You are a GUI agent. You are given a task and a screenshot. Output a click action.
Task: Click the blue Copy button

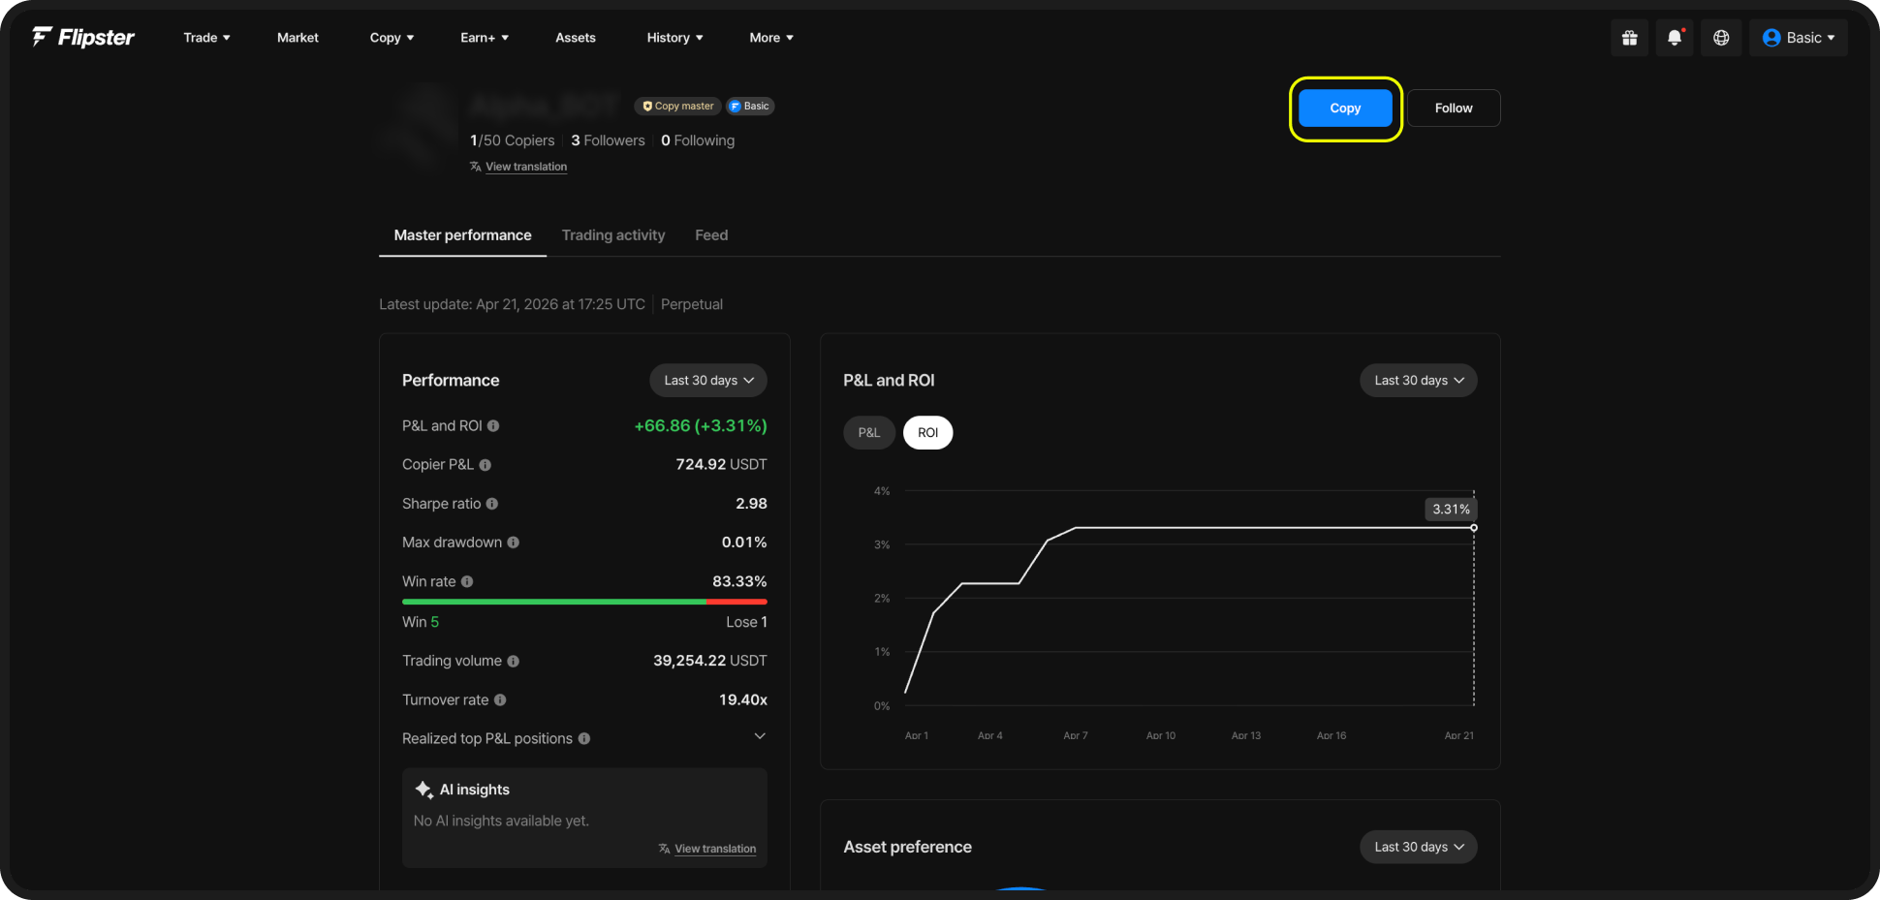[x=1345, y=109]
